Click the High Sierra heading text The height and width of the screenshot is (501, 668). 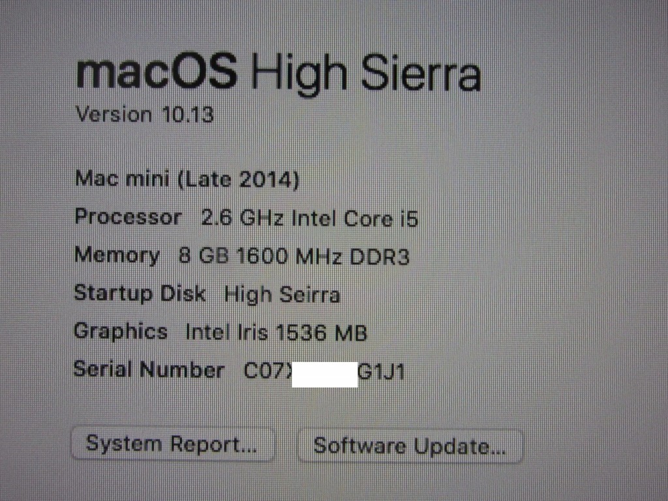(367, 72)
